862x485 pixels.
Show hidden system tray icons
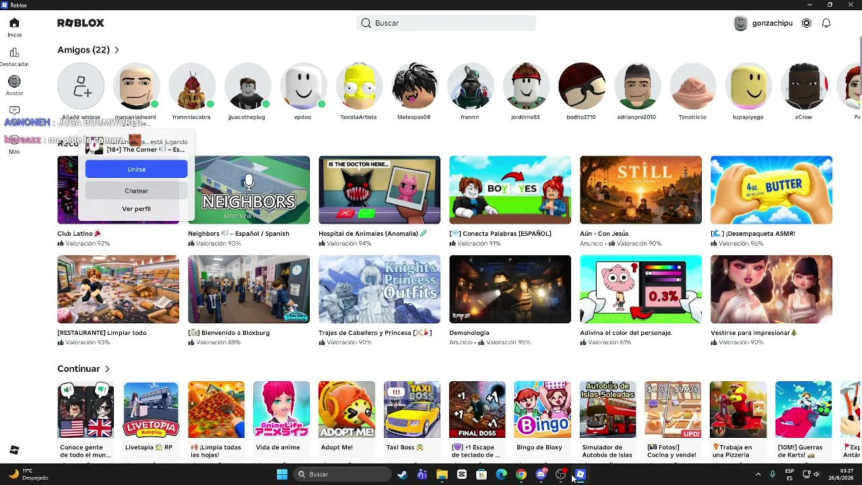[758, 474]
